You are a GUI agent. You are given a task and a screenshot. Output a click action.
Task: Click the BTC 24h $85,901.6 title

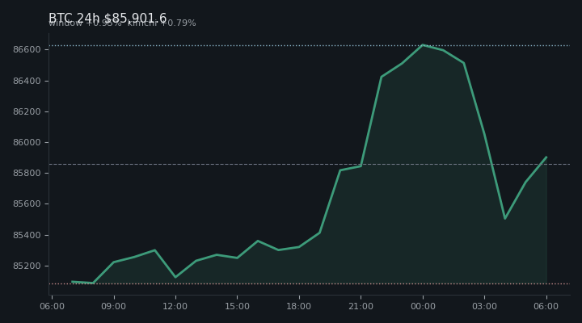click(108, 18)
